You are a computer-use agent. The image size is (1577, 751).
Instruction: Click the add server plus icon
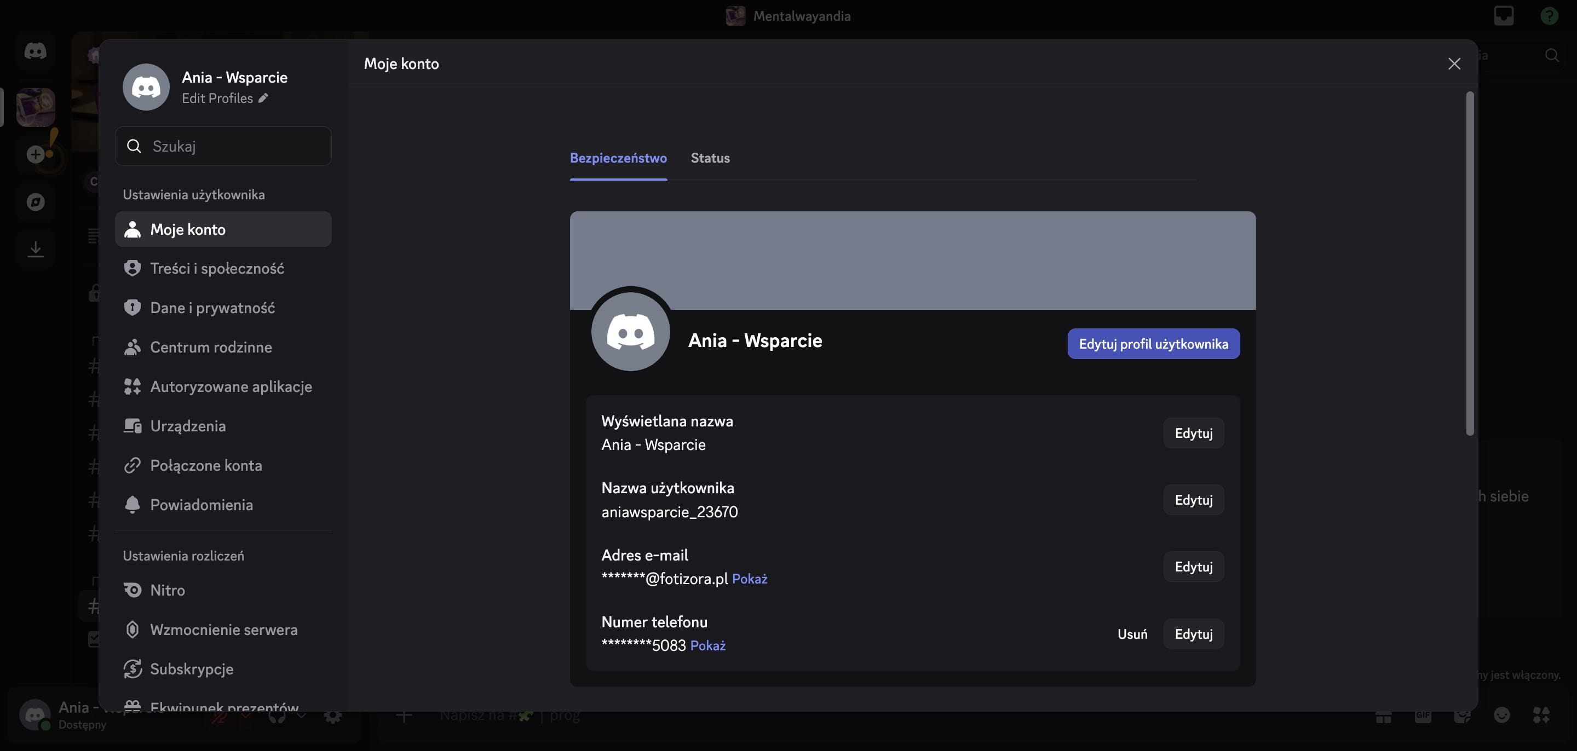point(36,154)
